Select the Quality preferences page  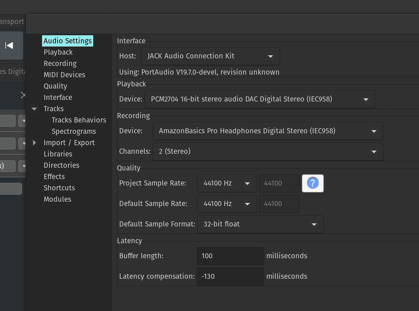pos(55,86)
